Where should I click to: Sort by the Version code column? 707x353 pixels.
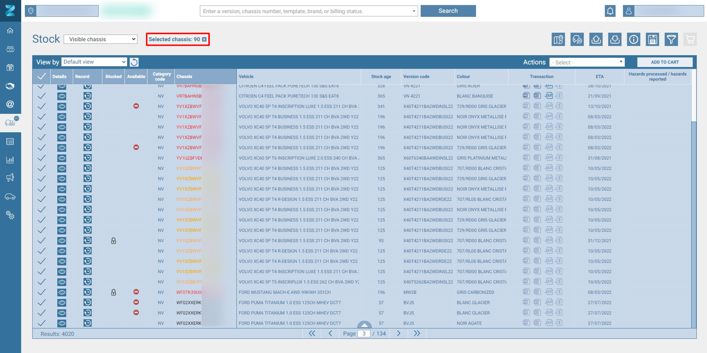[428, 77]
